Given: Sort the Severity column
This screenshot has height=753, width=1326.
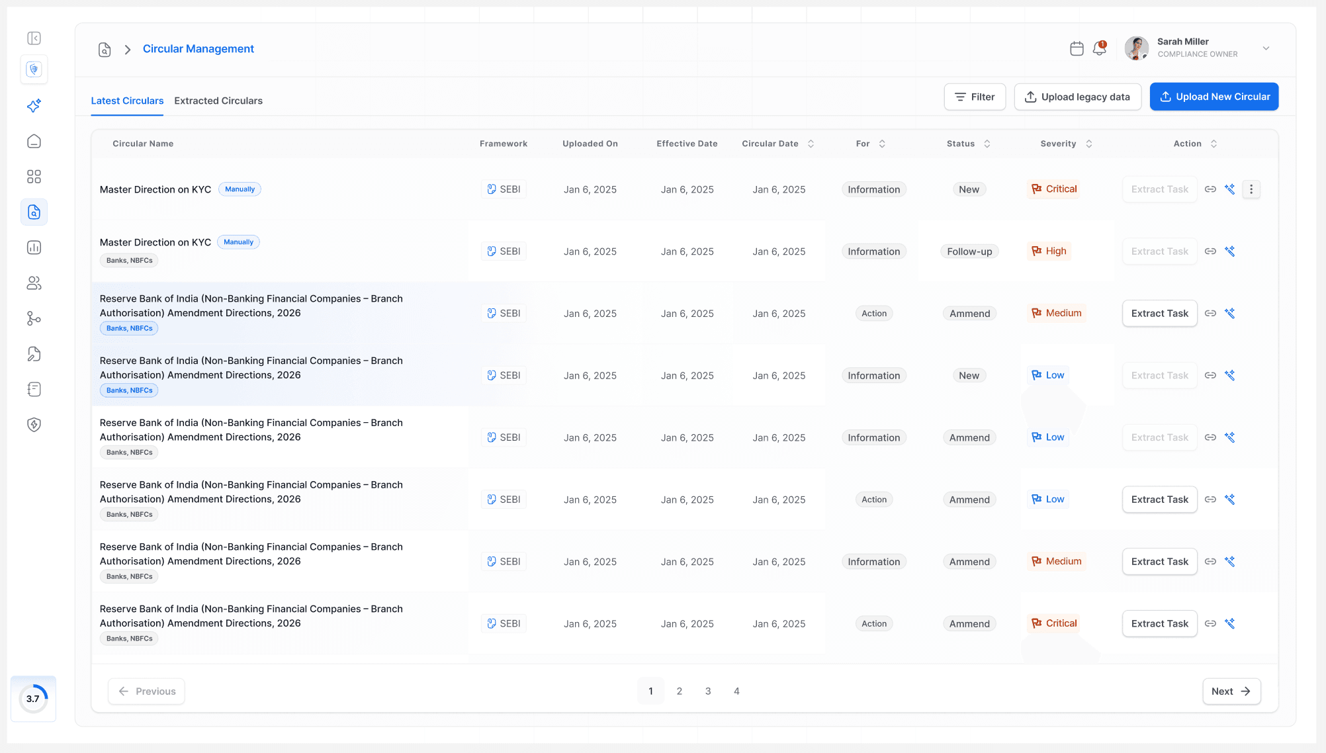Looking at the screenshot, I should 1088,144.
